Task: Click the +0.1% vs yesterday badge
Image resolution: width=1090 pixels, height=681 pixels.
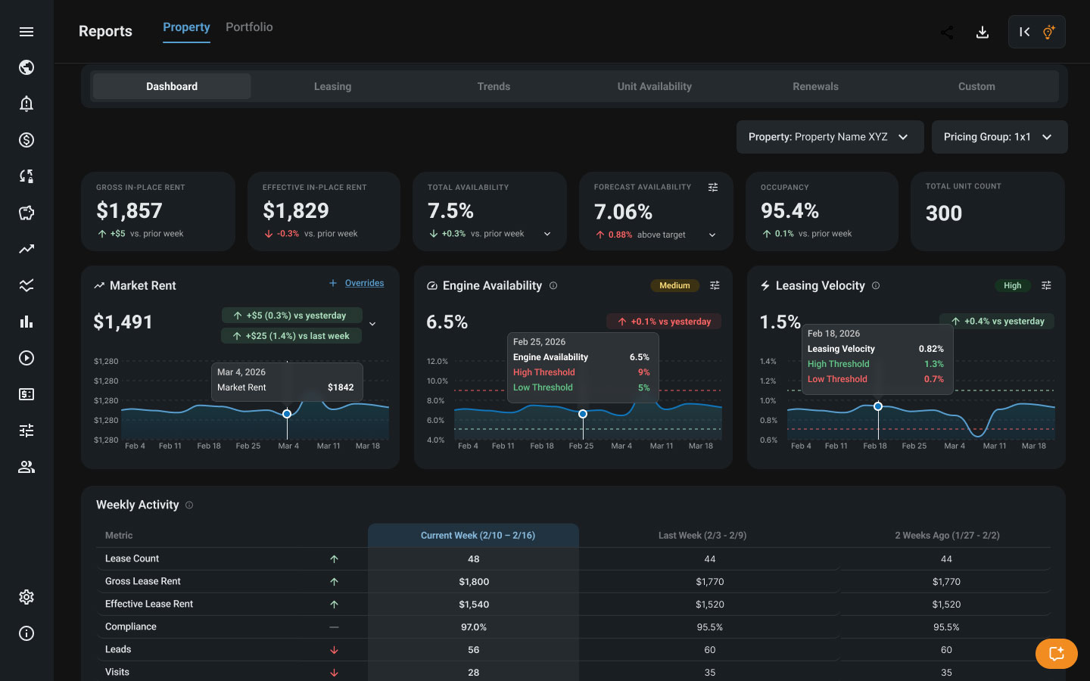Action: point(664,322)
